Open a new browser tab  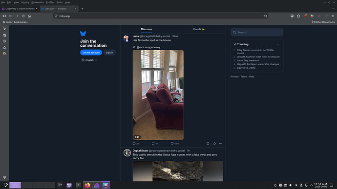pyautogui.click(x=83, y=9)
